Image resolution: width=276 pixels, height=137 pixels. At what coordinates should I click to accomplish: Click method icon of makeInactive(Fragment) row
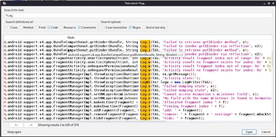(5, 106)
